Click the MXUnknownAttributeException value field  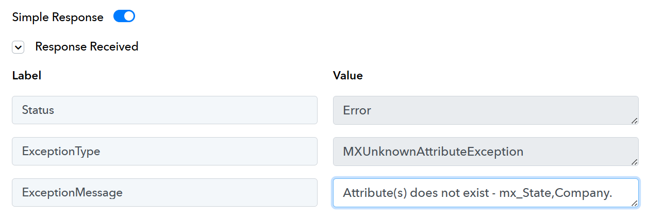[486, 152]
